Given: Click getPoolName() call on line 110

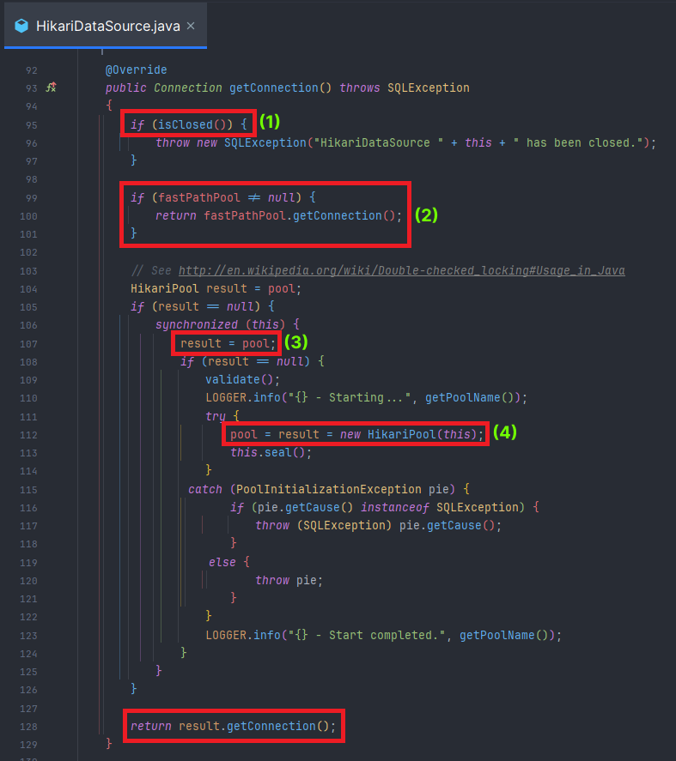Looking at the screenshot, I should pos(469,398).
